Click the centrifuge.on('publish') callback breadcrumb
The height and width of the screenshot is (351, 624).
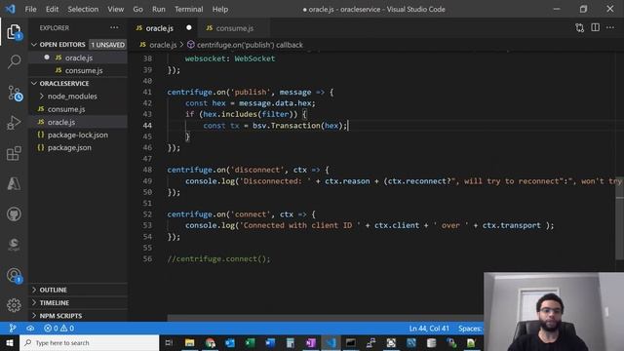[x=245, y=45]
